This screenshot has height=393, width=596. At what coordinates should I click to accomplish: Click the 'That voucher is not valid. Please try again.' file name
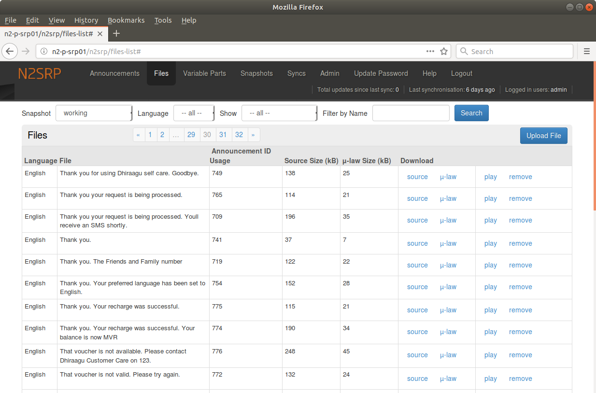click(x=120, y=375)
